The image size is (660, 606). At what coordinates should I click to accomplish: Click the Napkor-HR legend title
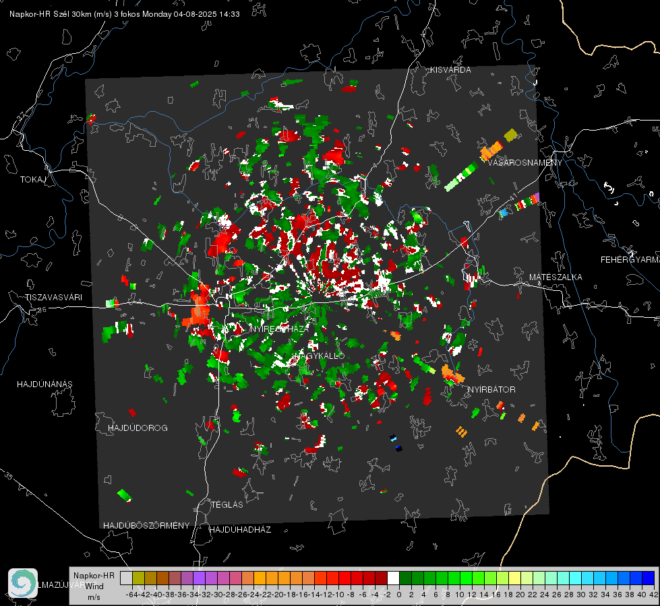point(94,575)
